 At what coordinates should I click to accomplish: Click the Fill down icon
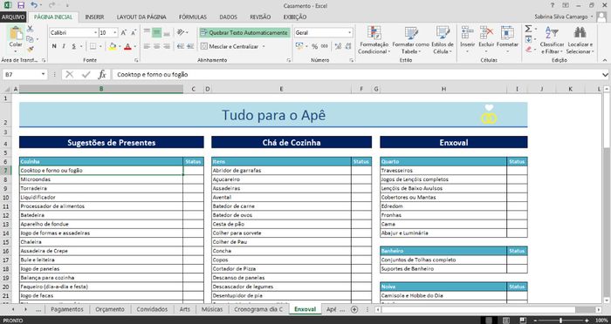coord(528,39)
